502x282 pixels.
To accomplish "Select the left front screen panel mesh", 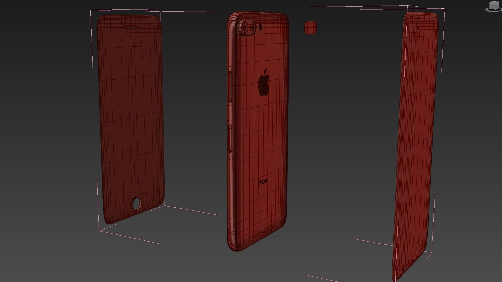I will [131, 118].
